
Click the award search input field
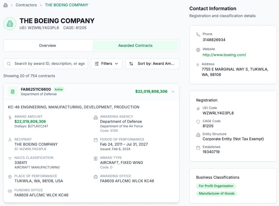[x=48, y=64]
